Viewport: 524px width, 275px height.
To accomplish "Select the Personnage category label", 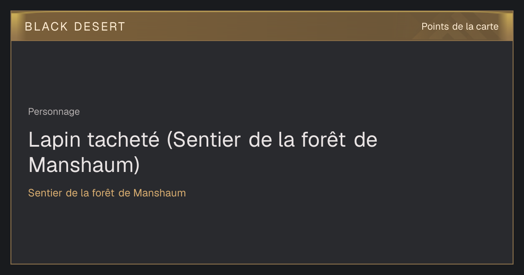I will (54, 112).
